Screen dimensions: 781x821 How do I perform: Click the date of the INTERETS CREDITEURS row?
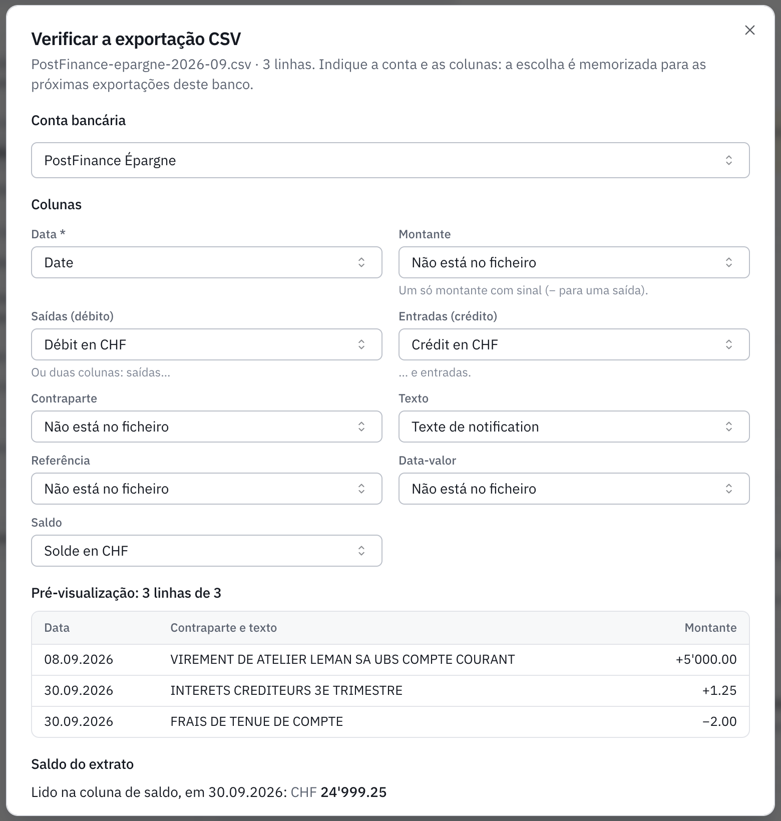pos(79,690)
